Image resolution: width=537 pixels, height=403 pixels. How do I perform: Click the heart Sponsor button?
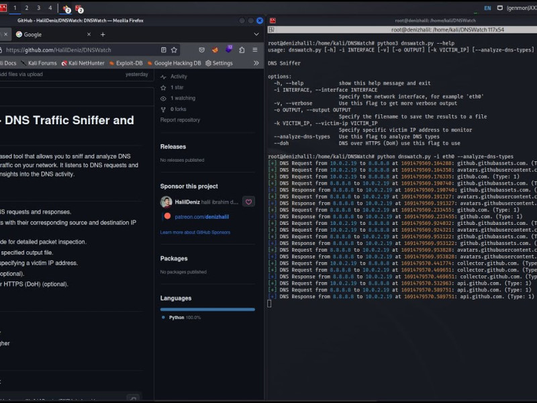coord(248,202)
